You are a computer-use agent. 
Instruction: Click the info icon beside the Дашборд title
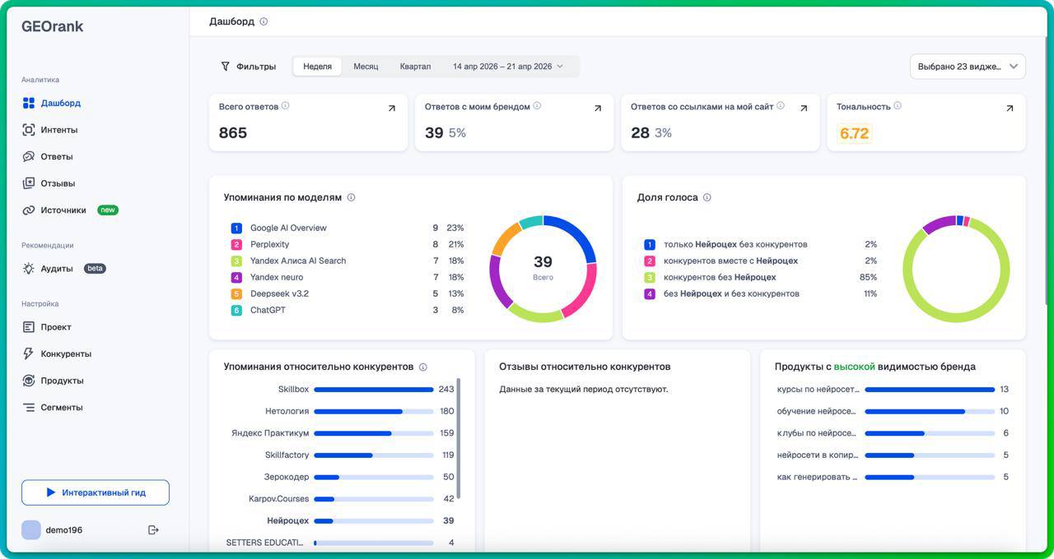coord(263,21)
